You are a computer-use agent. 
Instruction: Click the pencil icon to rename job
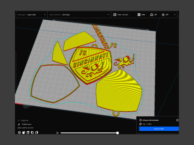(19, 124)
